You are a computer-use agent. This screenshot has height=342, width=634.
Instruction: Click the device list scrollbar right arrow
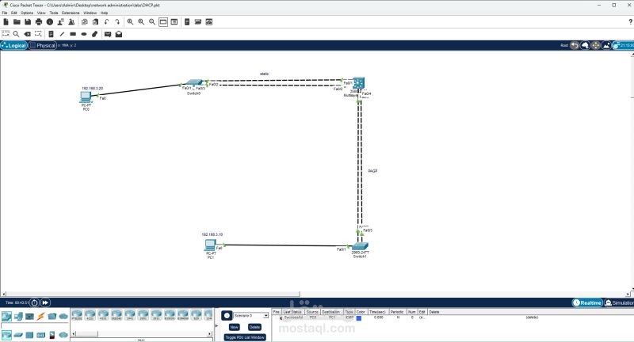click(209, 334)
